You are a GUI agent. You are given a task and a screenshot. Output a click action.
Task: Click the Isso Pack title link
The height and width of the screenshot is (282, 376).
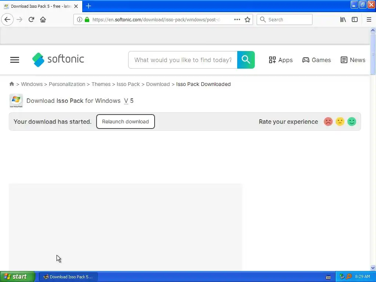click(x=70, y=101)
